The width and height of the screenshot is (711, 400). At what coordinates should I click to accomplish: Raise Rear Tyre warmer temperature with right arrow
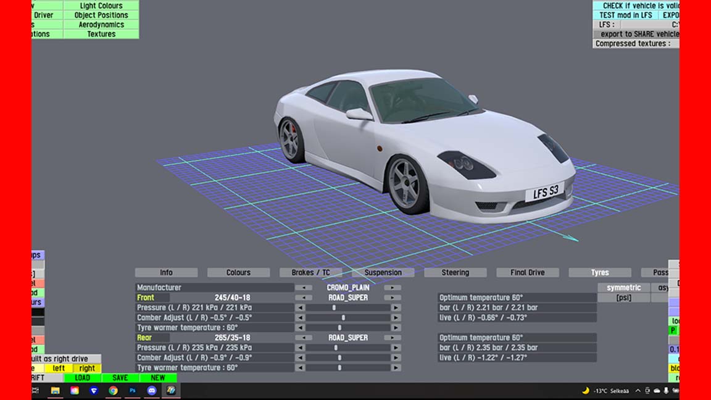coord(396,367)
